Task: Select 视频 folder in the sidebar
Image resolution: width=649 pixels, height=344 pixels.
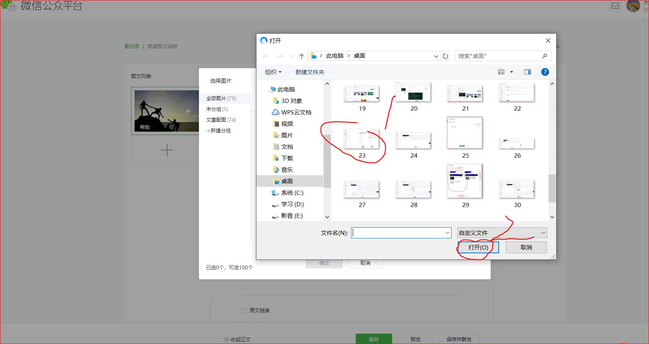Action: coord(283,124)
